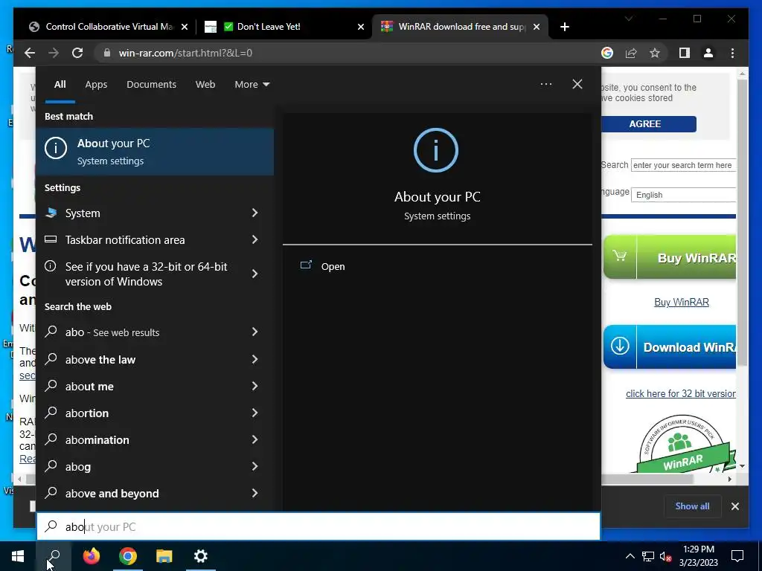
Task: Click the WinRAR site search field
Action: pyautogui.click(x=683, y=165)
